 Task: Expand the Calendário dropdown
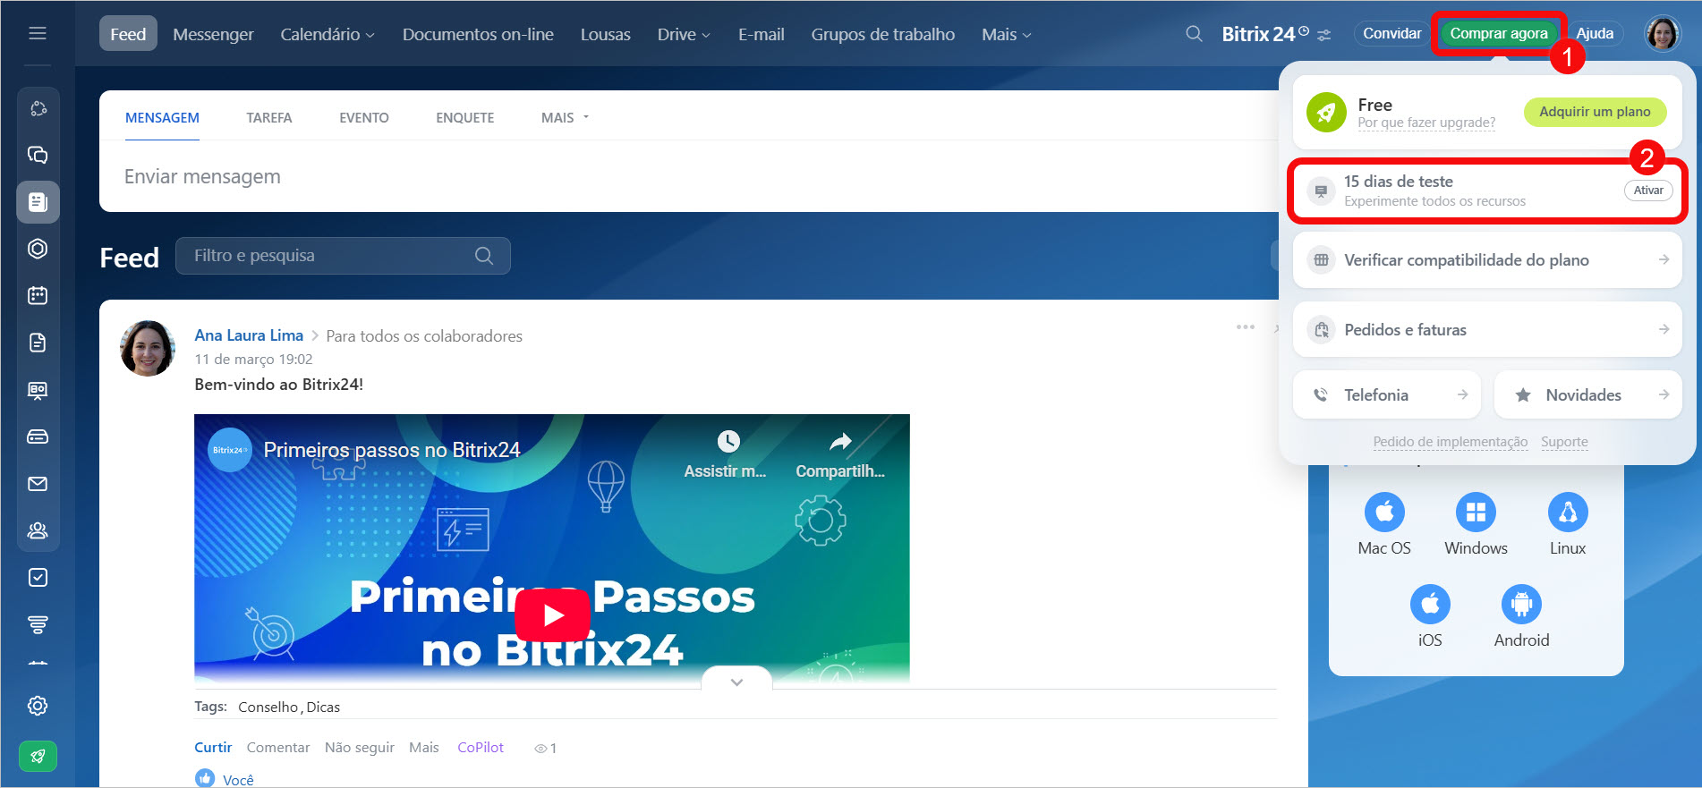point(328,34)
